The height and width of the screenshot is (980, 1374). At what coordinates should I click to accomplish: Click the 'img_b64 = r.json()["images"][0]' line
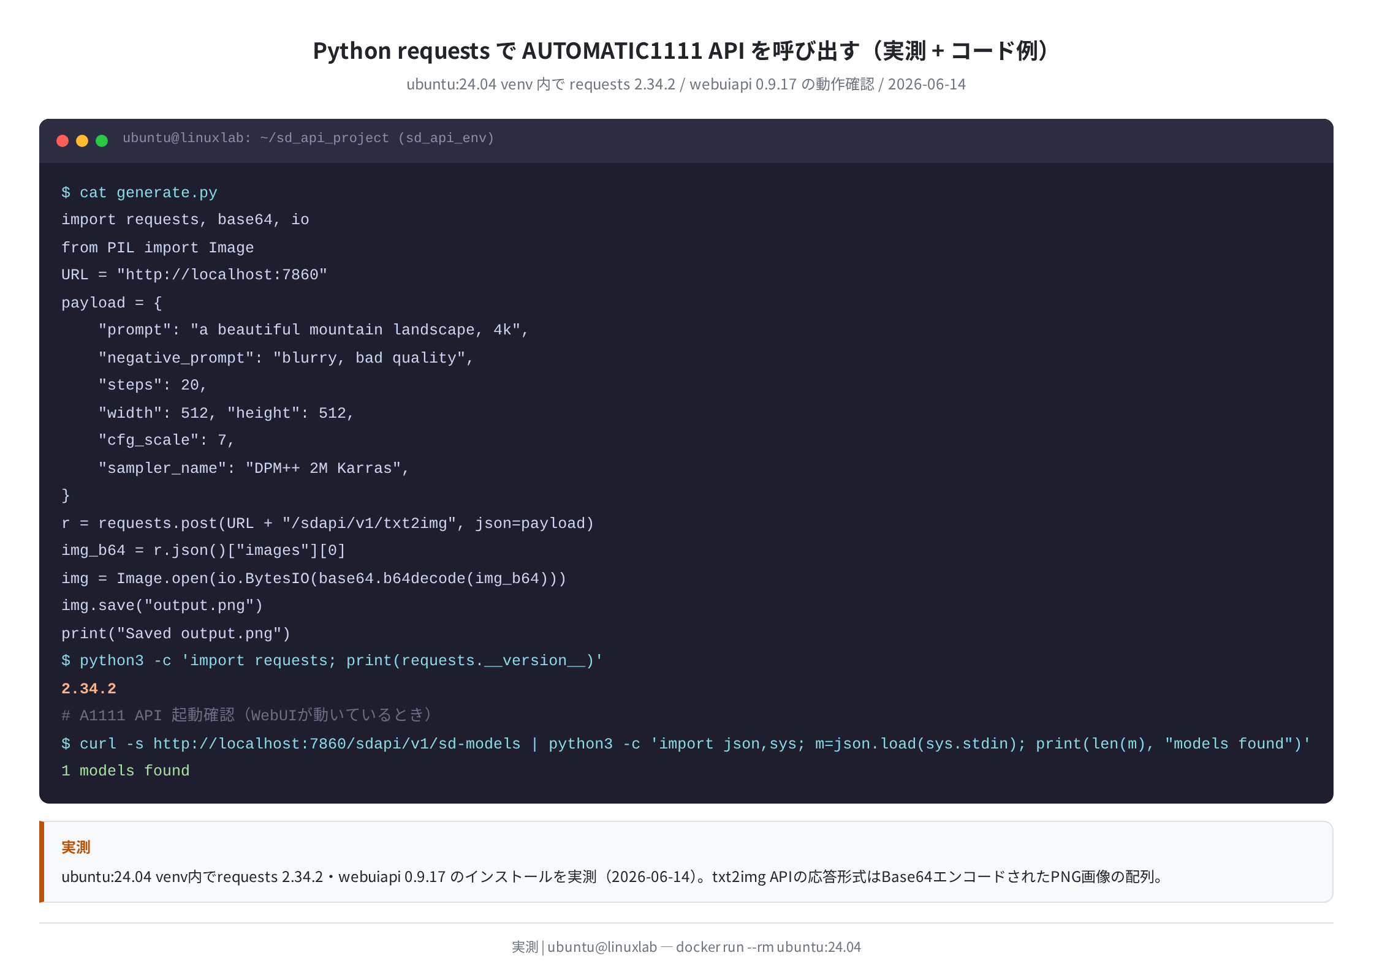203,551
